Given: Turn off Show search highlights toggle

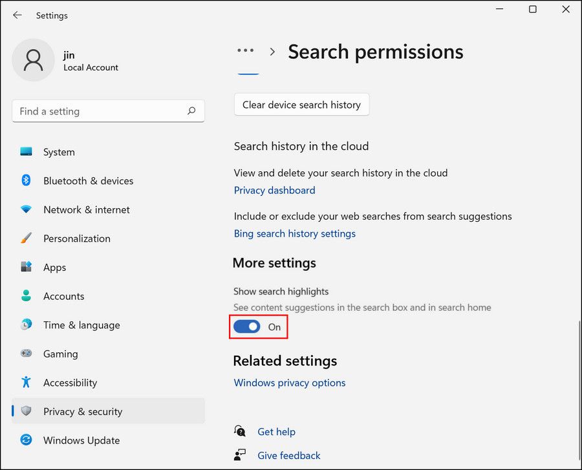Looking at the screenshot, I should [247, 327].
